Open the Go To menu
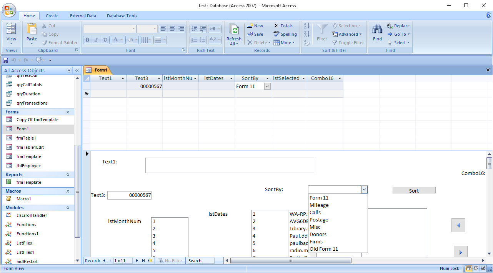The height and width of the screenshot is (273, 493). (398, 34)
